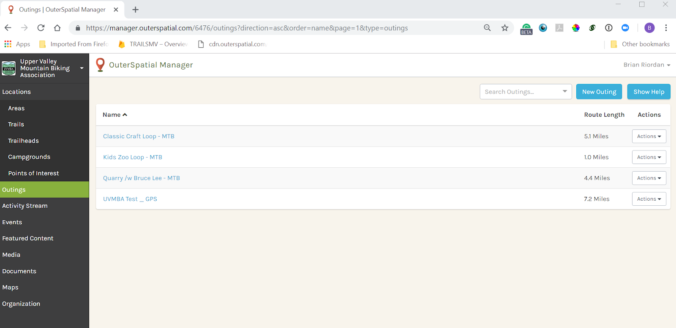Screen dimensions: 676x328
Task: Click the Upper Valley Mountain Biking Association logo
Action: click(x=9, y=68)
